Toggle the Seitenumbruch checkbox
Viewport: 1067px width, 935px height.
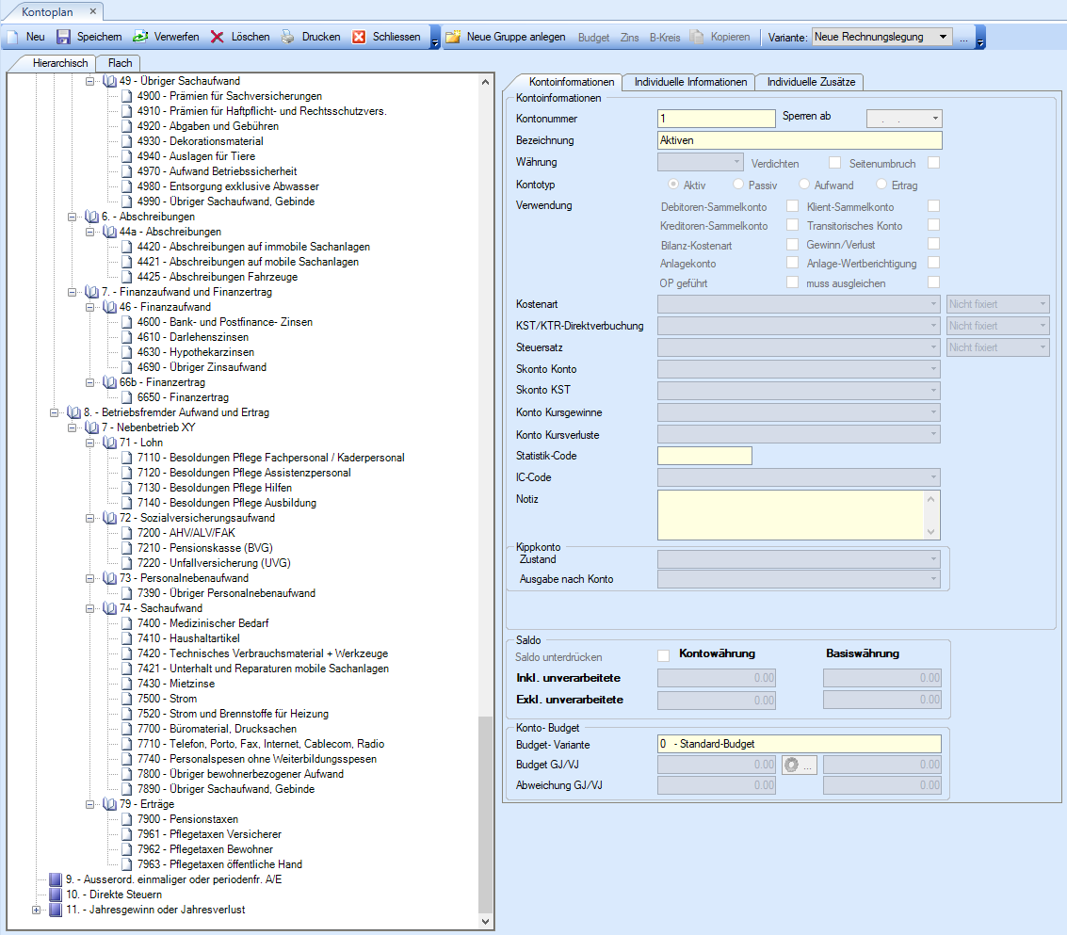(x=933, y=163)
